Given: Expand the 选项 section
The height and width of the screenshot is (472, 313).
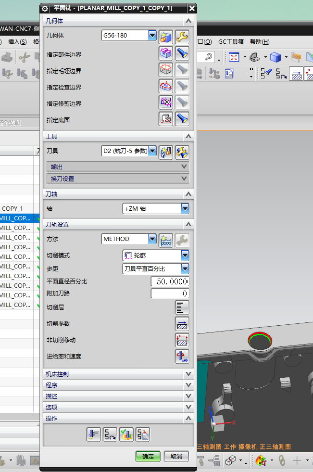Looking at the screenshot, I should coord(188,407).
